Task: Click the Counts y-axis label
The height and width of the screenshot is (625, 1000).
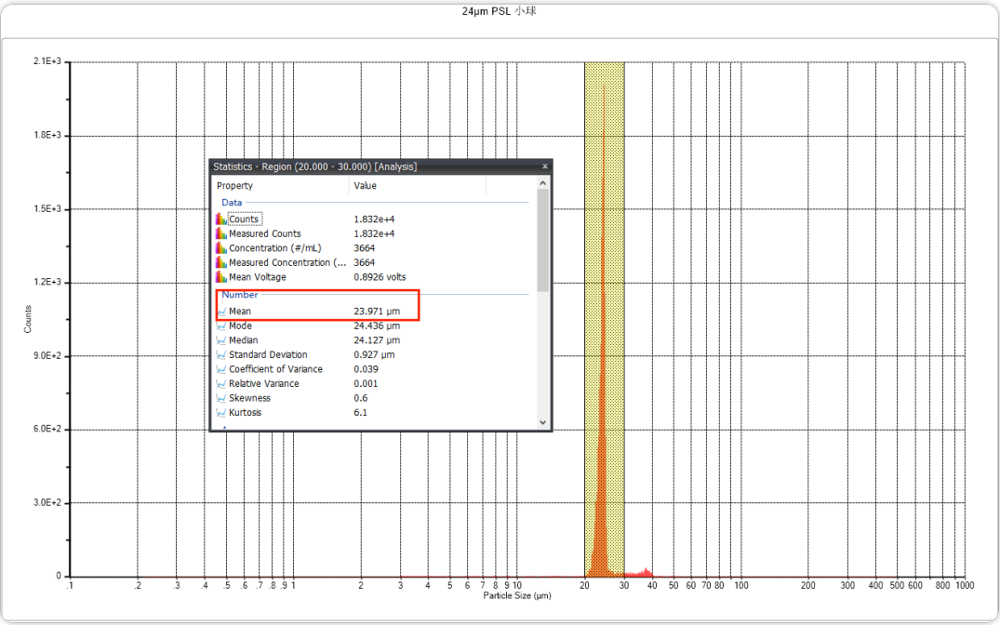Action: [x=27, y=319]
